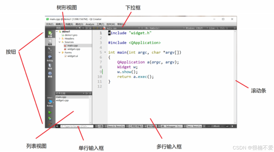Viewport: 274px width, 152px height.
Task: Click the main.cpp file icon in editor toolbar
Action: pyautogui.click(x=104, y=28)
